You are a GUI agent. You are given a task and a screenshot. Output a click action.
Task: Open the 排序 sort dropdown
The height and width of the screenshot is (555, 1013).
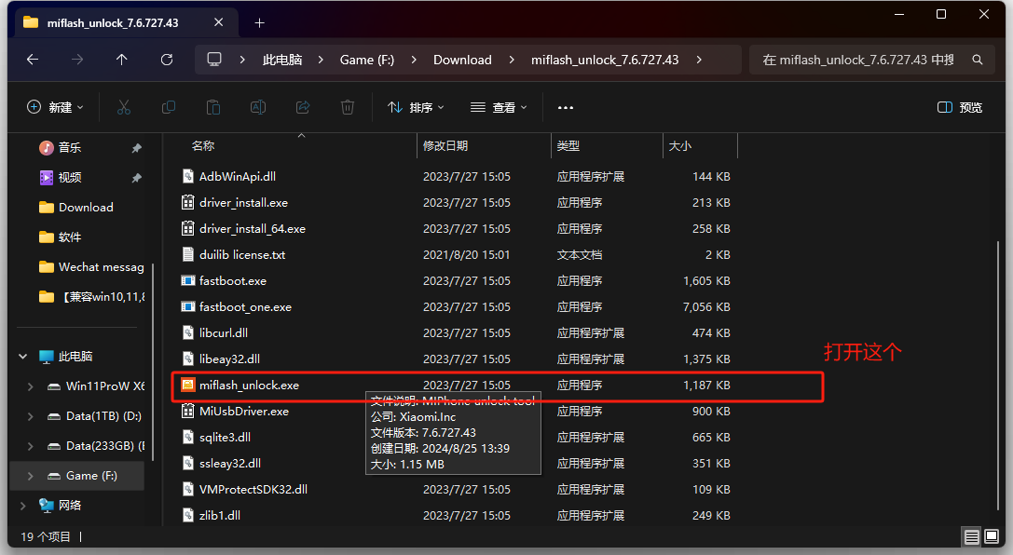click(x=416, y=107)
